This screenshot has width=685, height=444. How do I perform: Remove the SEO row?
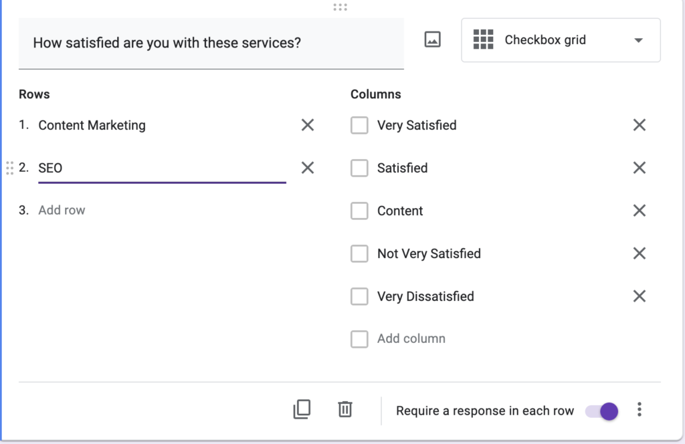[x=307, y=168]
